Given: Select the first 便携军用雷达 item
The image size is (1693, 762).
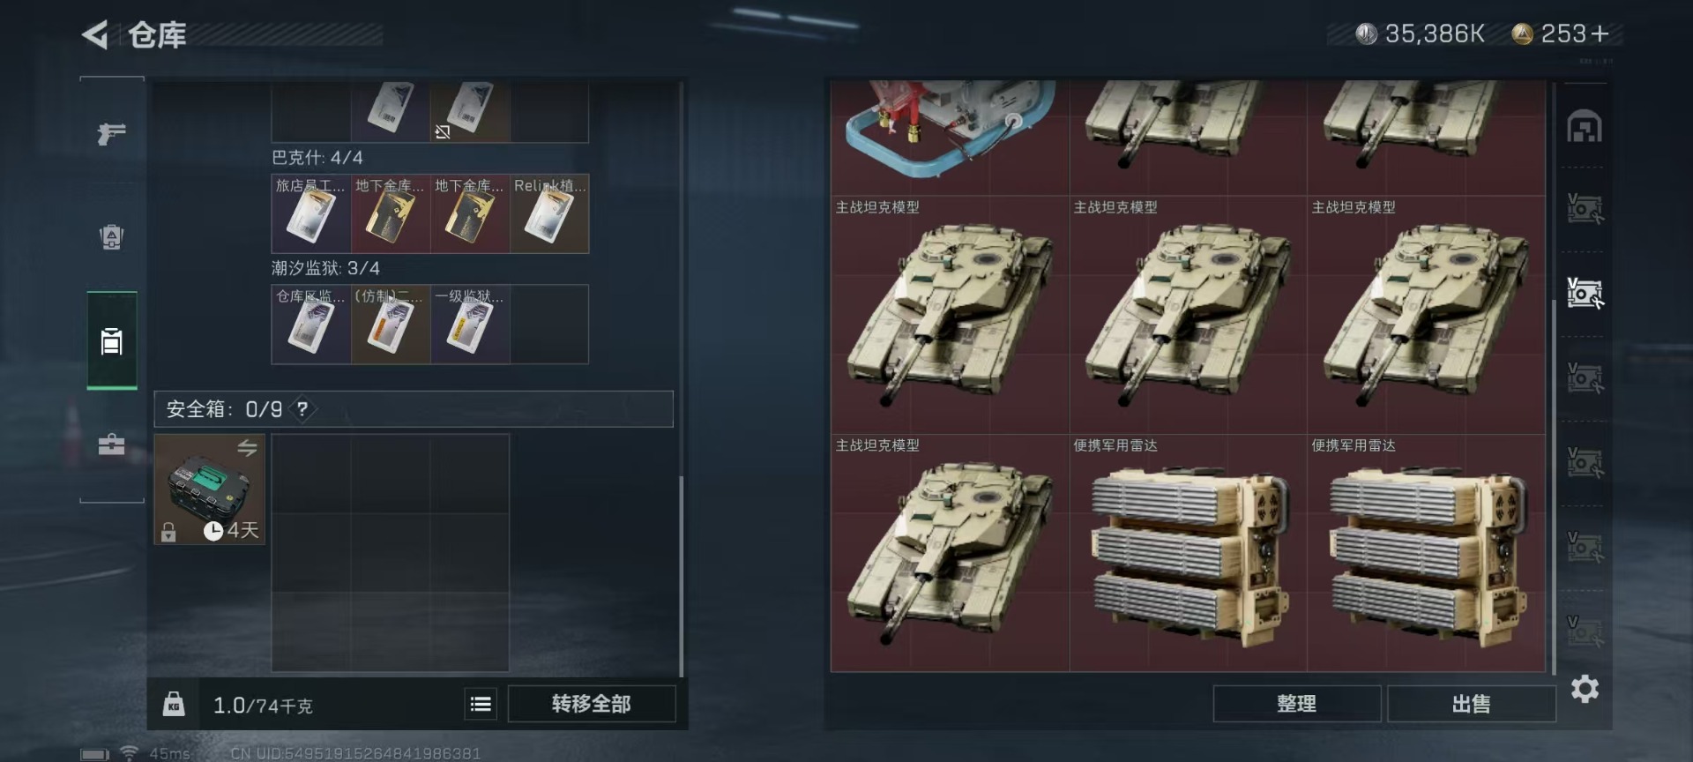Looking at the screenshot, I should coord(1188,553).
